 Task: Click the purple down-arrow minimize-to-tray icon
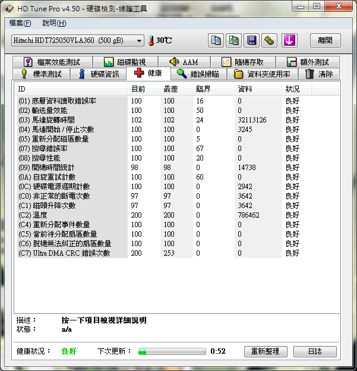(289, 40)
